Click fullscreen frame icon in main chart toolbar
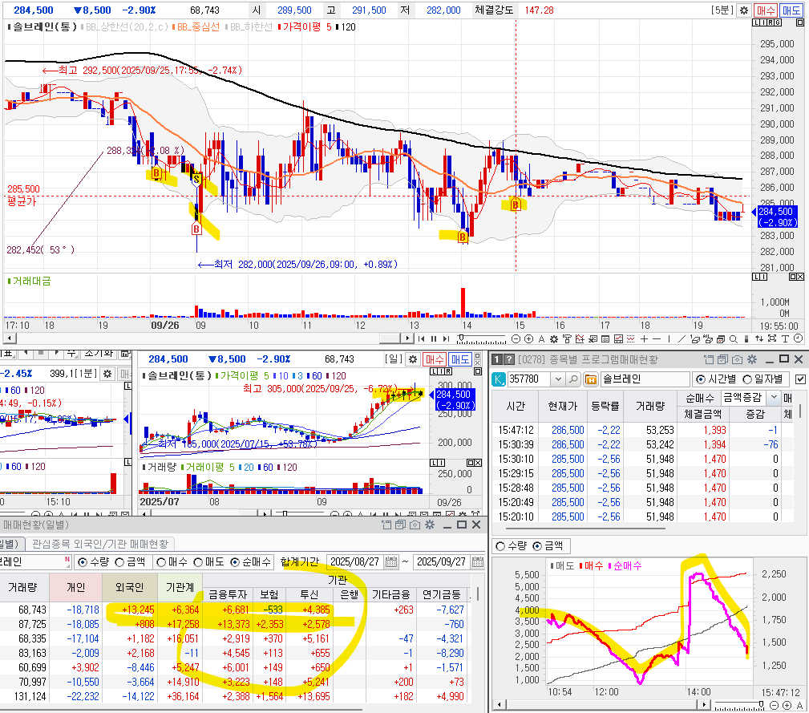This screenshot has width=809, height=713. click(772, 338)
